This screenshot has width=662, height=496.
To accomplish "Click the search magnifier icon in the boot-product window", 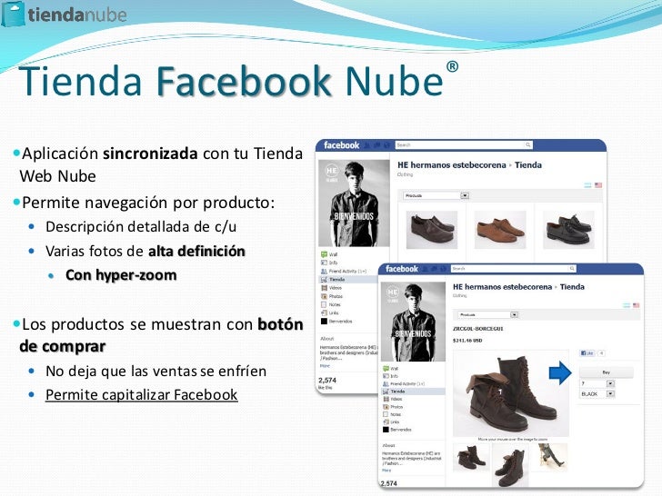I will point(572,268).
